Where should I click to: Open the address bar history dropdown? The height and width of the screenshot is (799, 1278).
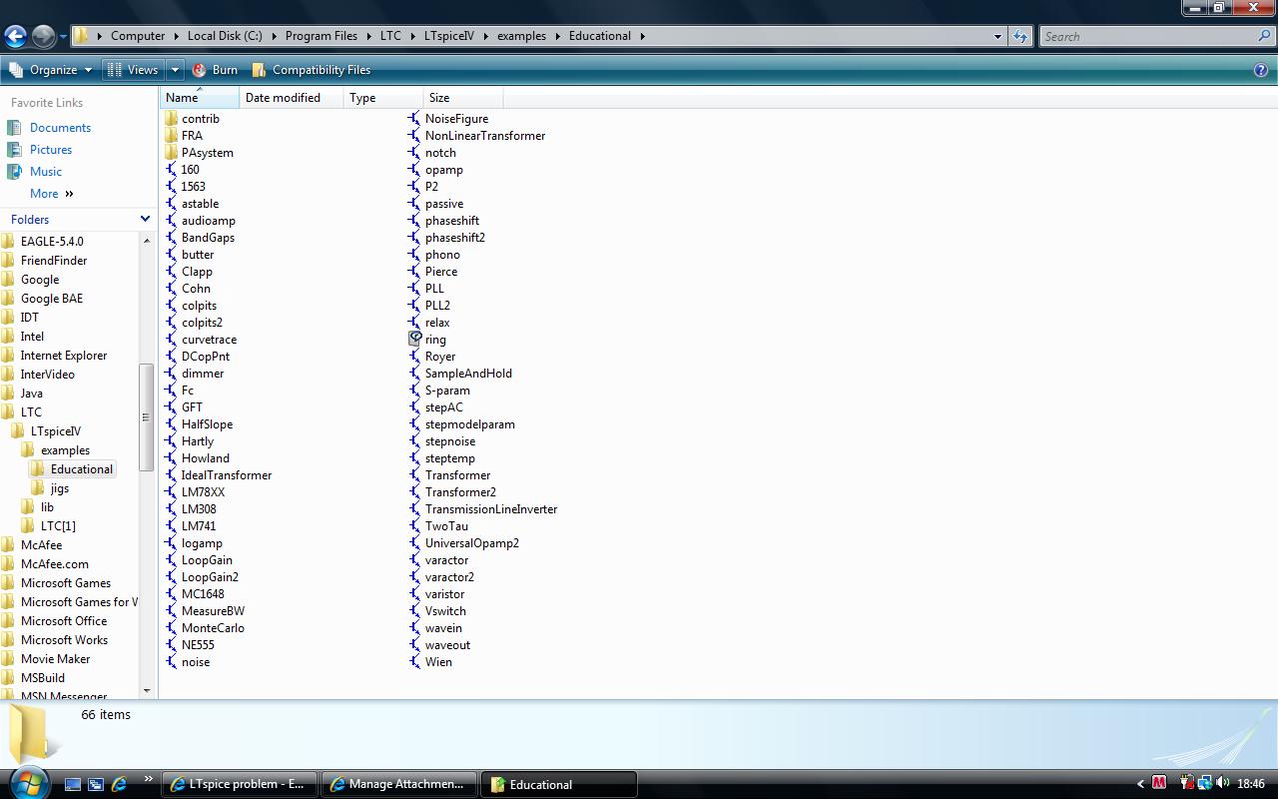[x=996, y=36]
